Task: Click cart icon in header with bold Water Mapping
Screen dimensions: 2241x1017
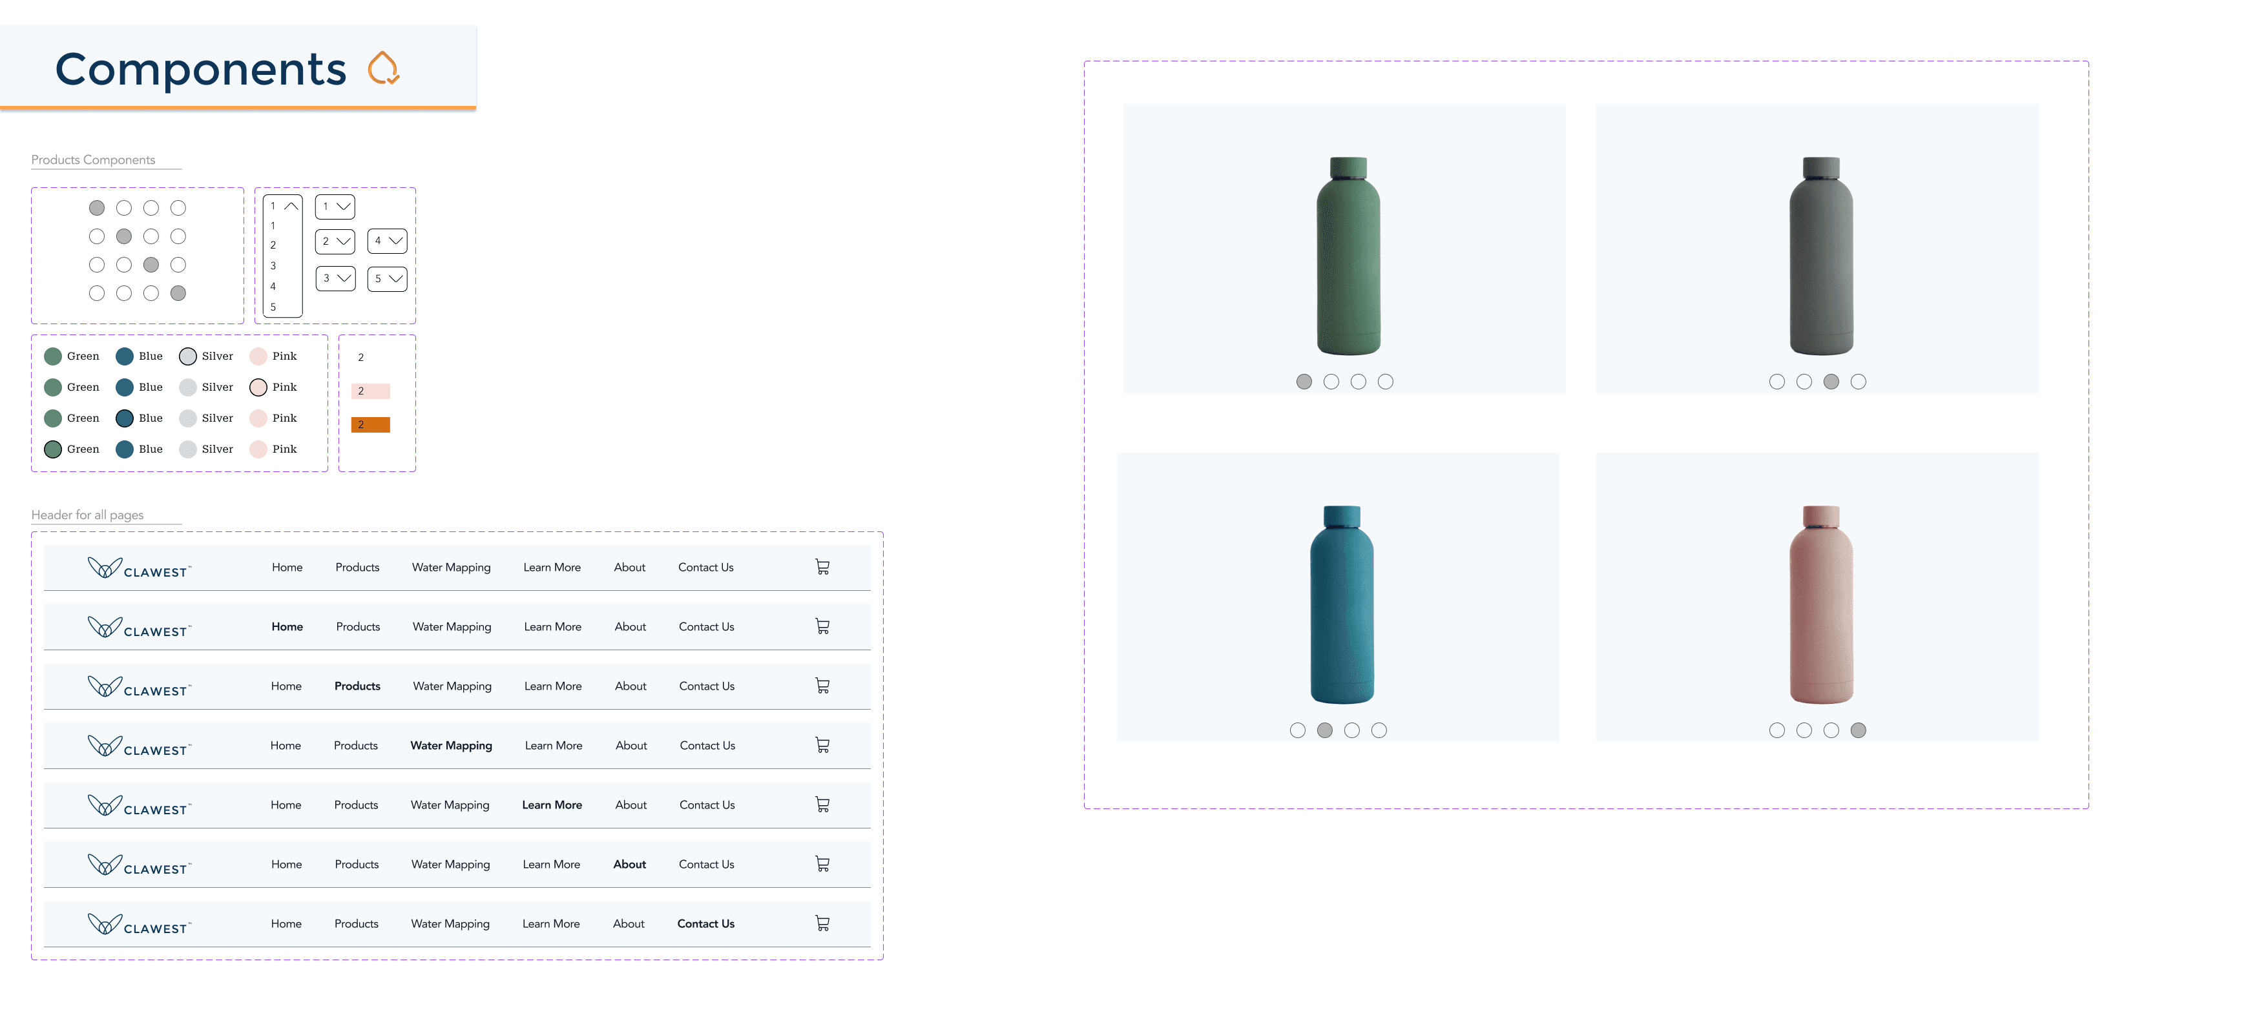Action: [822, 745]
